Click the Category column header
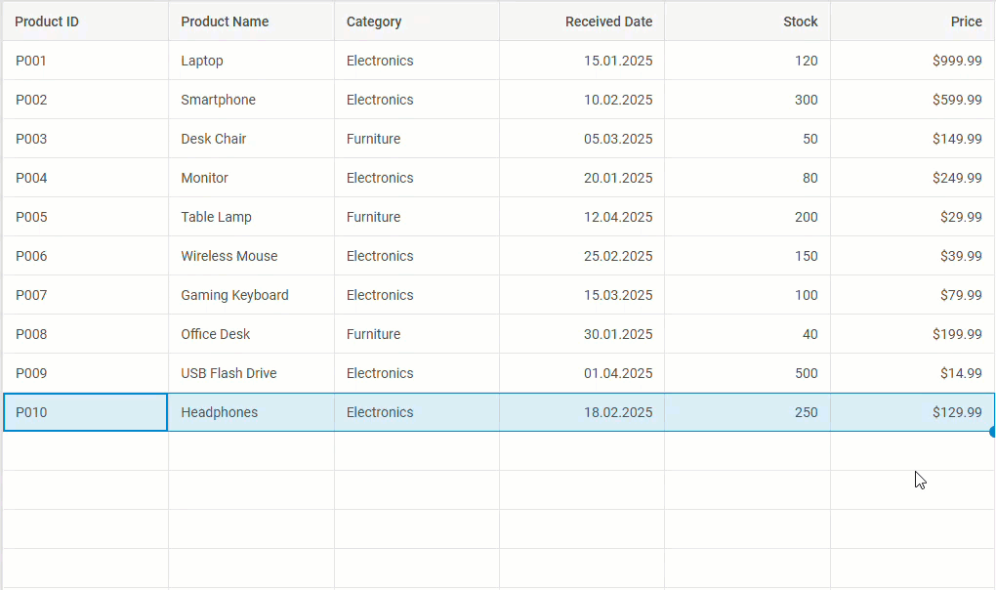Screen dimensions: 996x590 click(x=417, y=21)
